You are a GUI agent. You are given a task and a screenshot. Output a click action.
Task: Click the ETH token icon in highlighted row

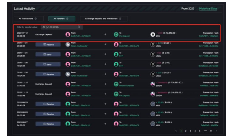[152, 34]
